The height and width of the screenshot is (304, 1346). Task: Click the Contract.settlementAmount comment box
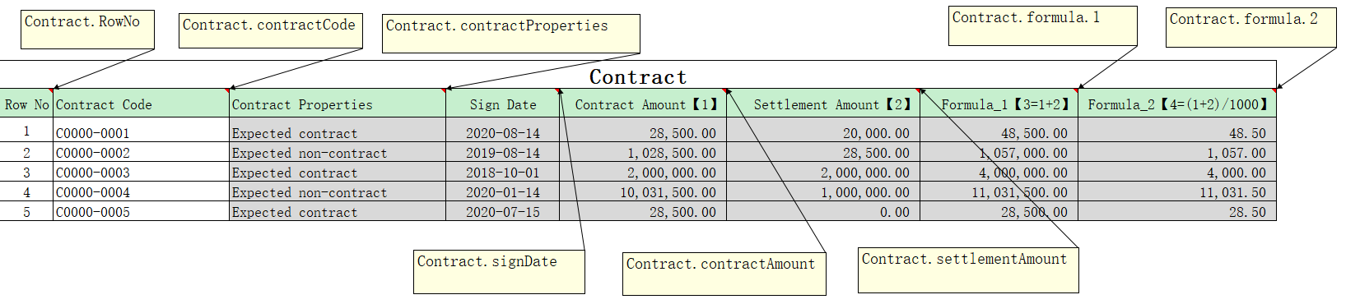(x=968, y=269)
